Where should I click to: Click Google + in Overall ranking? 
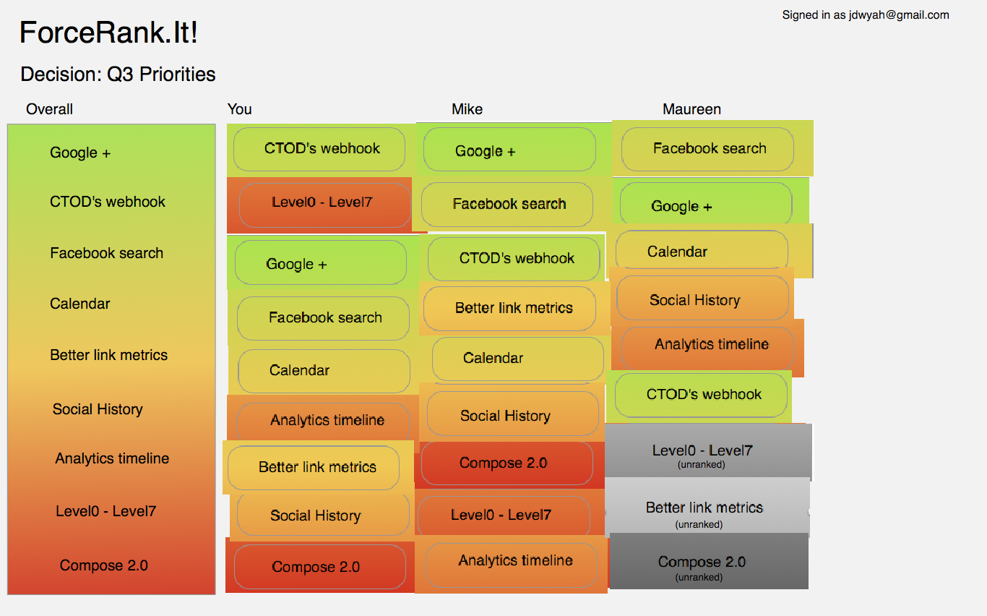(80, 153)
